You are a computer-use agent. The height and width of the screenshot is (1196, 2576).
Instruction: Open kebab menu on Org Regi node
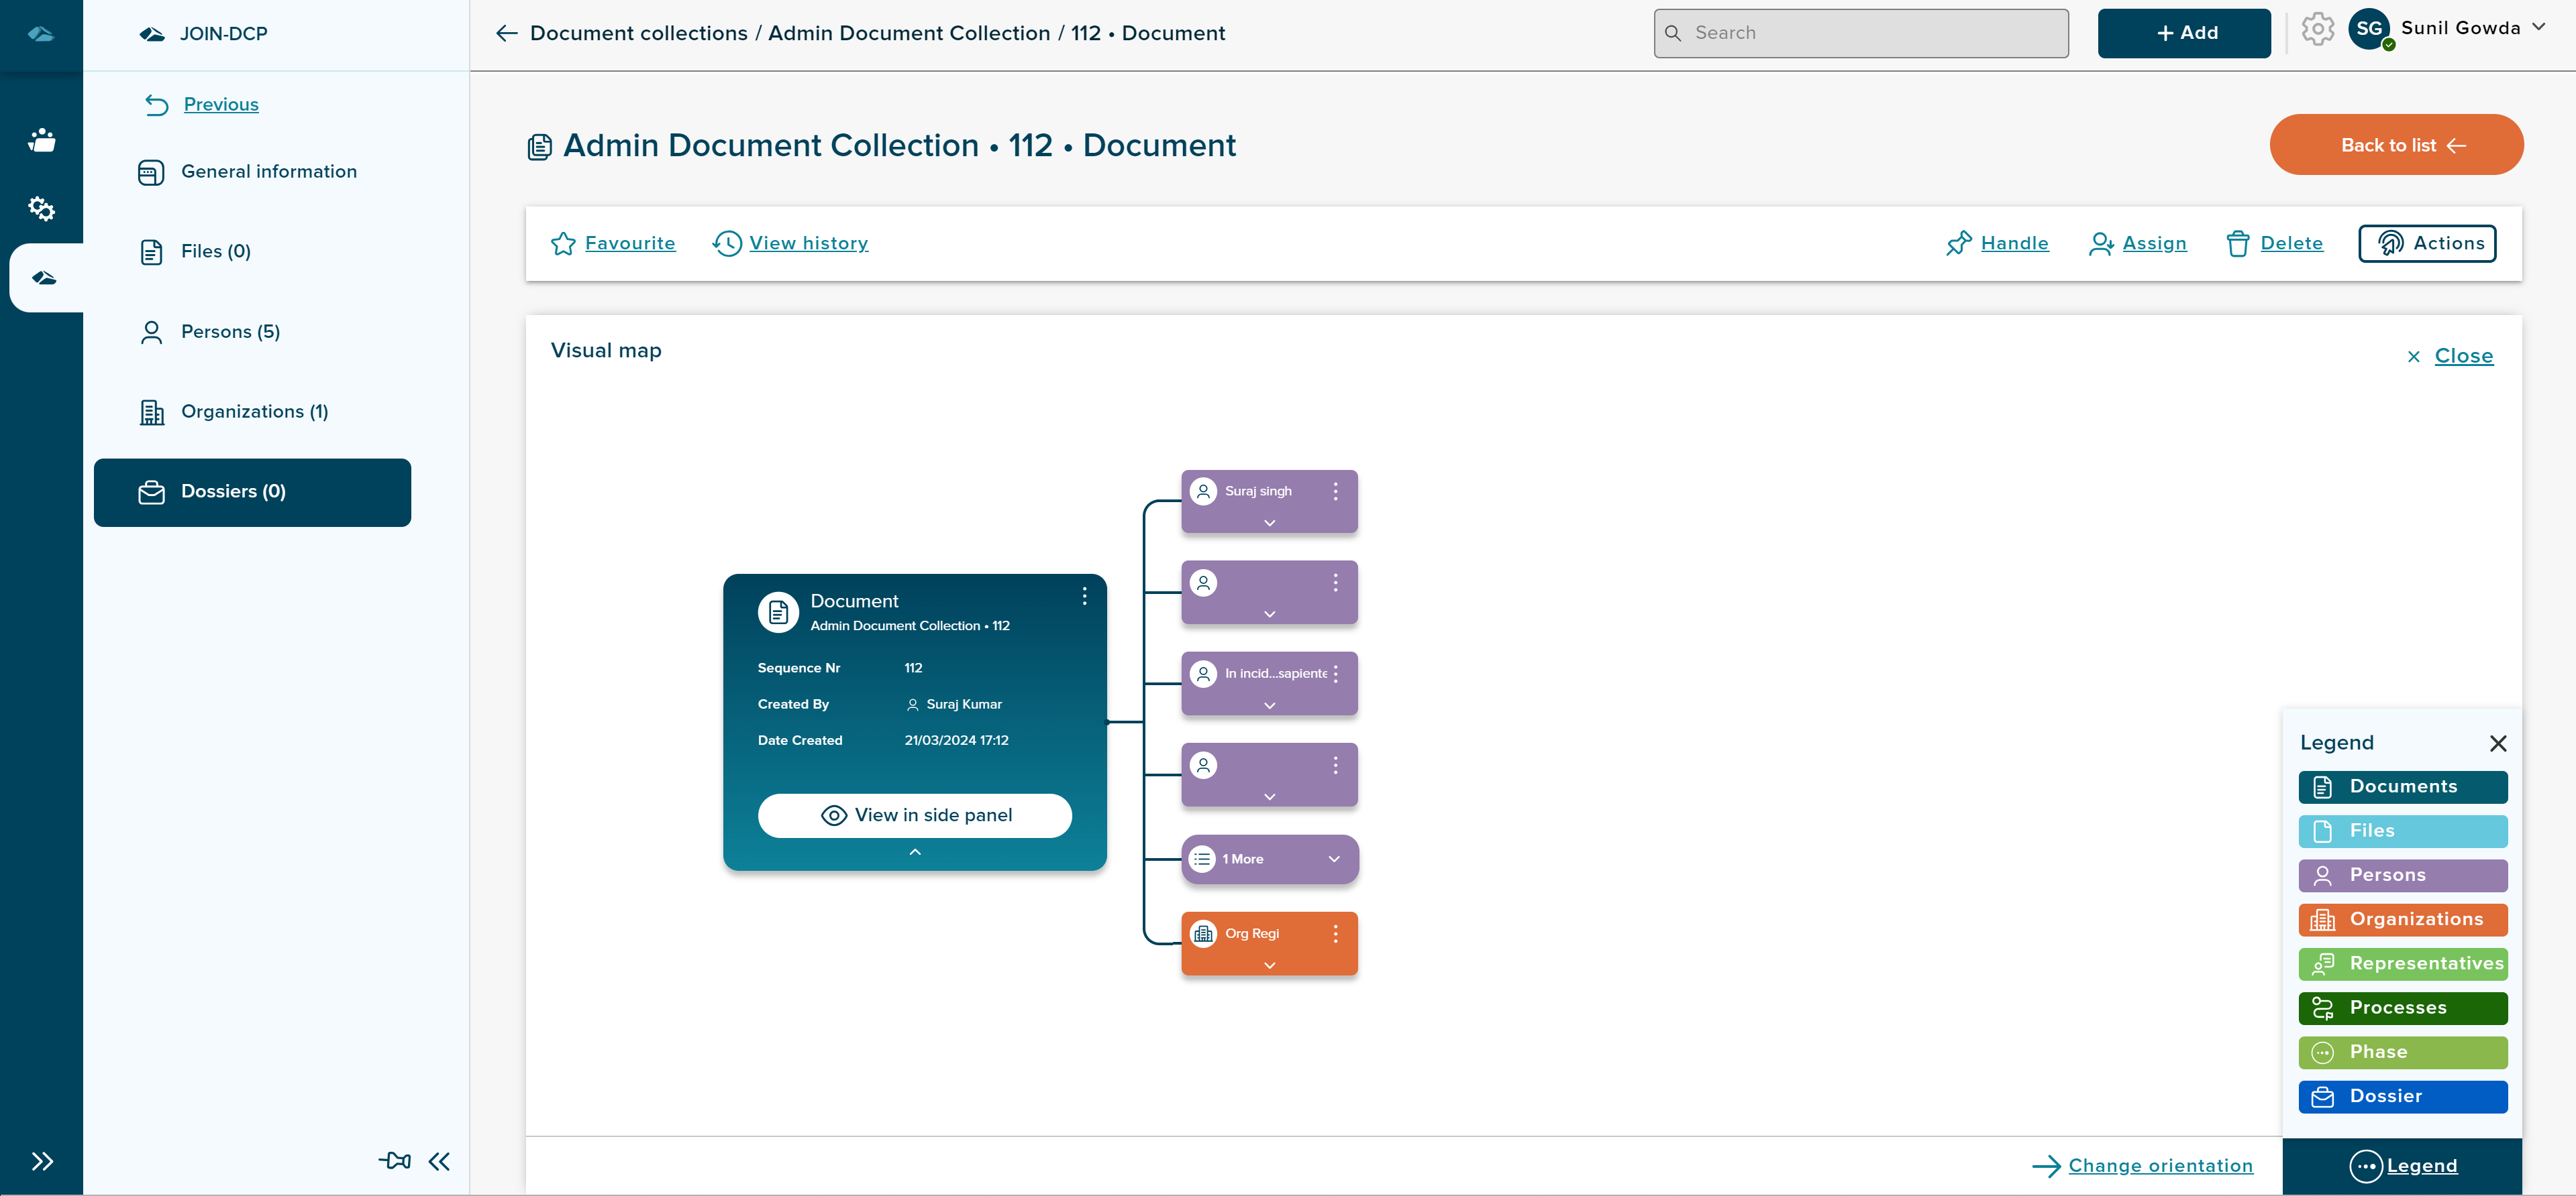tap(1335, 933)
